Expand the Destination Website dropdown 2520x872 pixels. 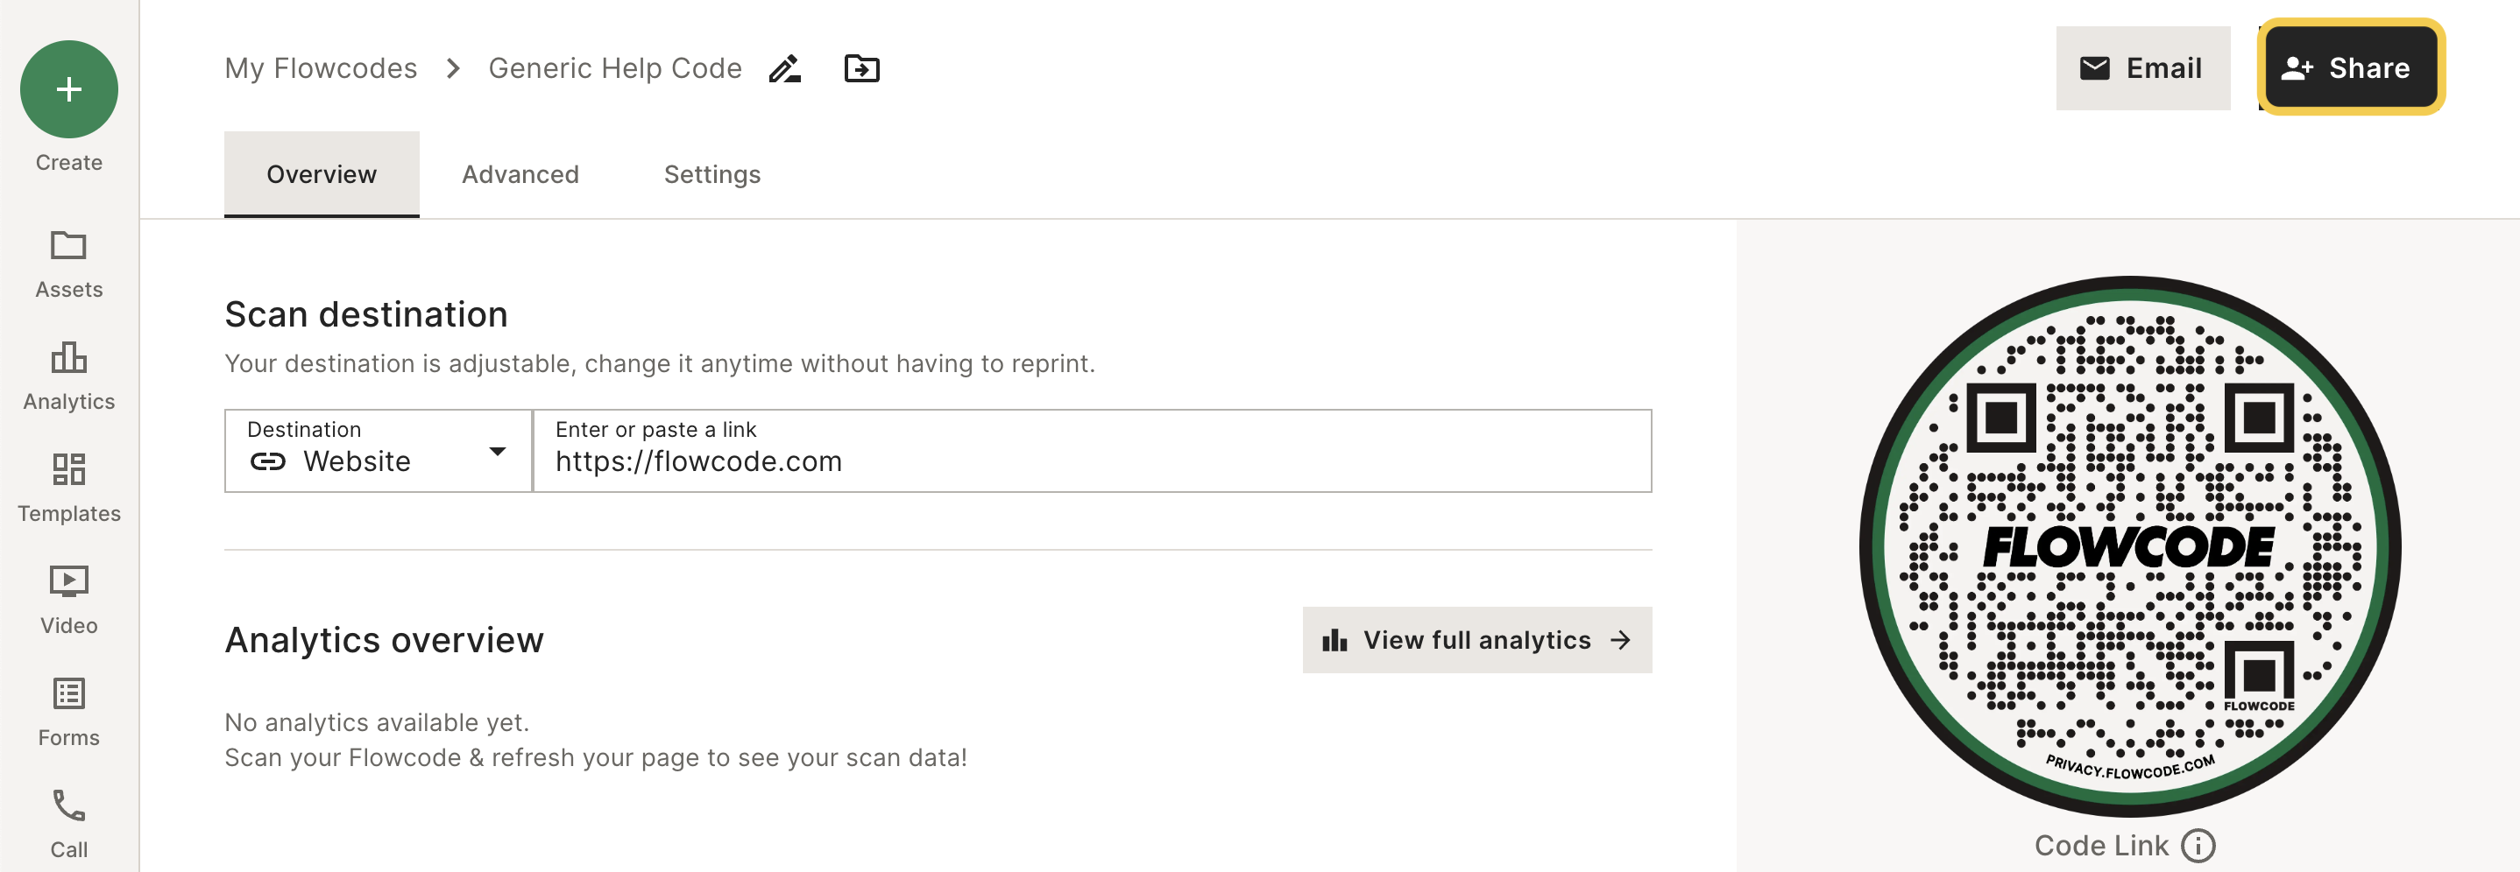[x=378, y=451]
